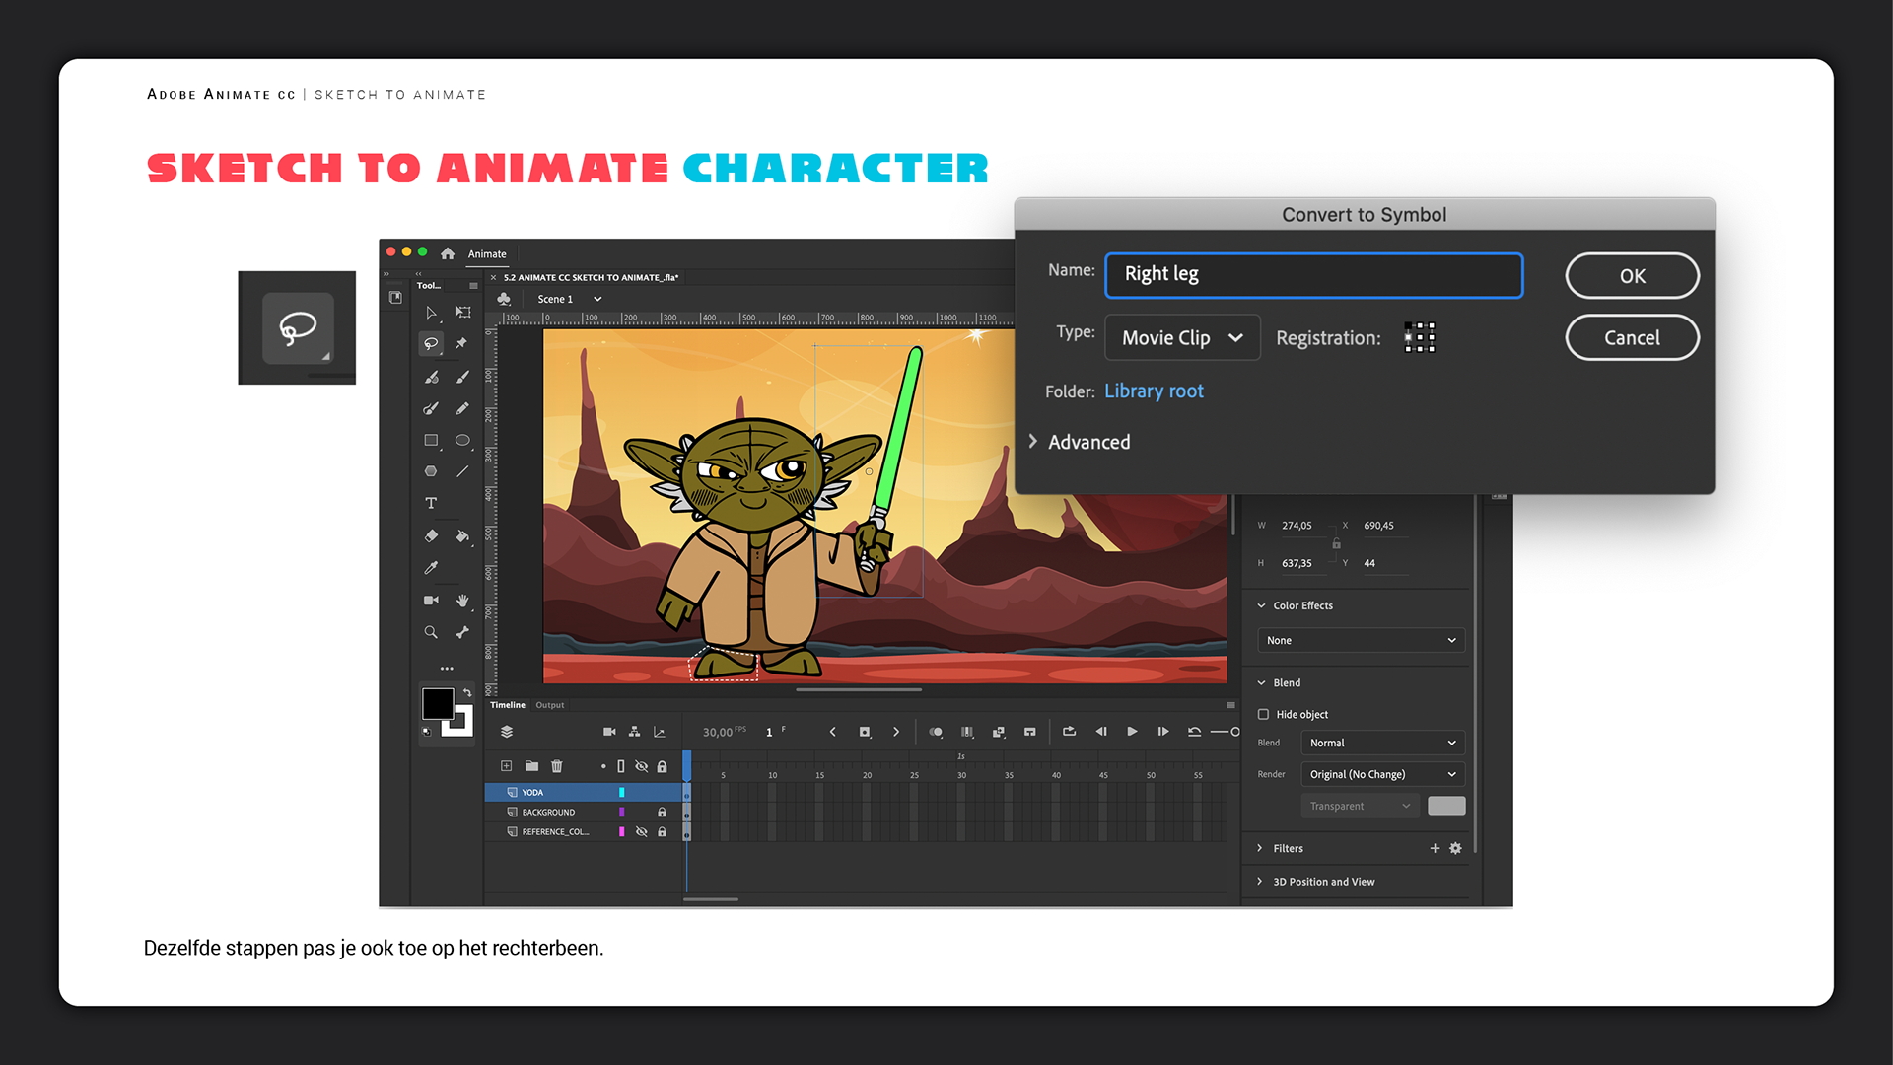Select the Eyedropper tool

point(431,568)
